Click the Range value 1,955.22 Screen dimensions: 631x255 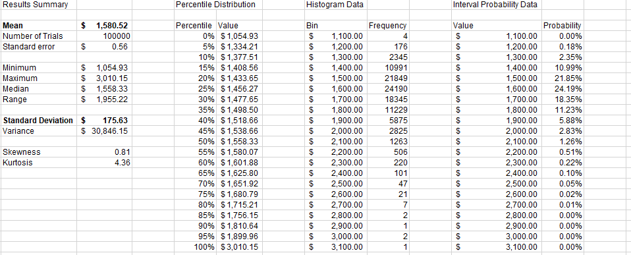click(x=104, y=99)
